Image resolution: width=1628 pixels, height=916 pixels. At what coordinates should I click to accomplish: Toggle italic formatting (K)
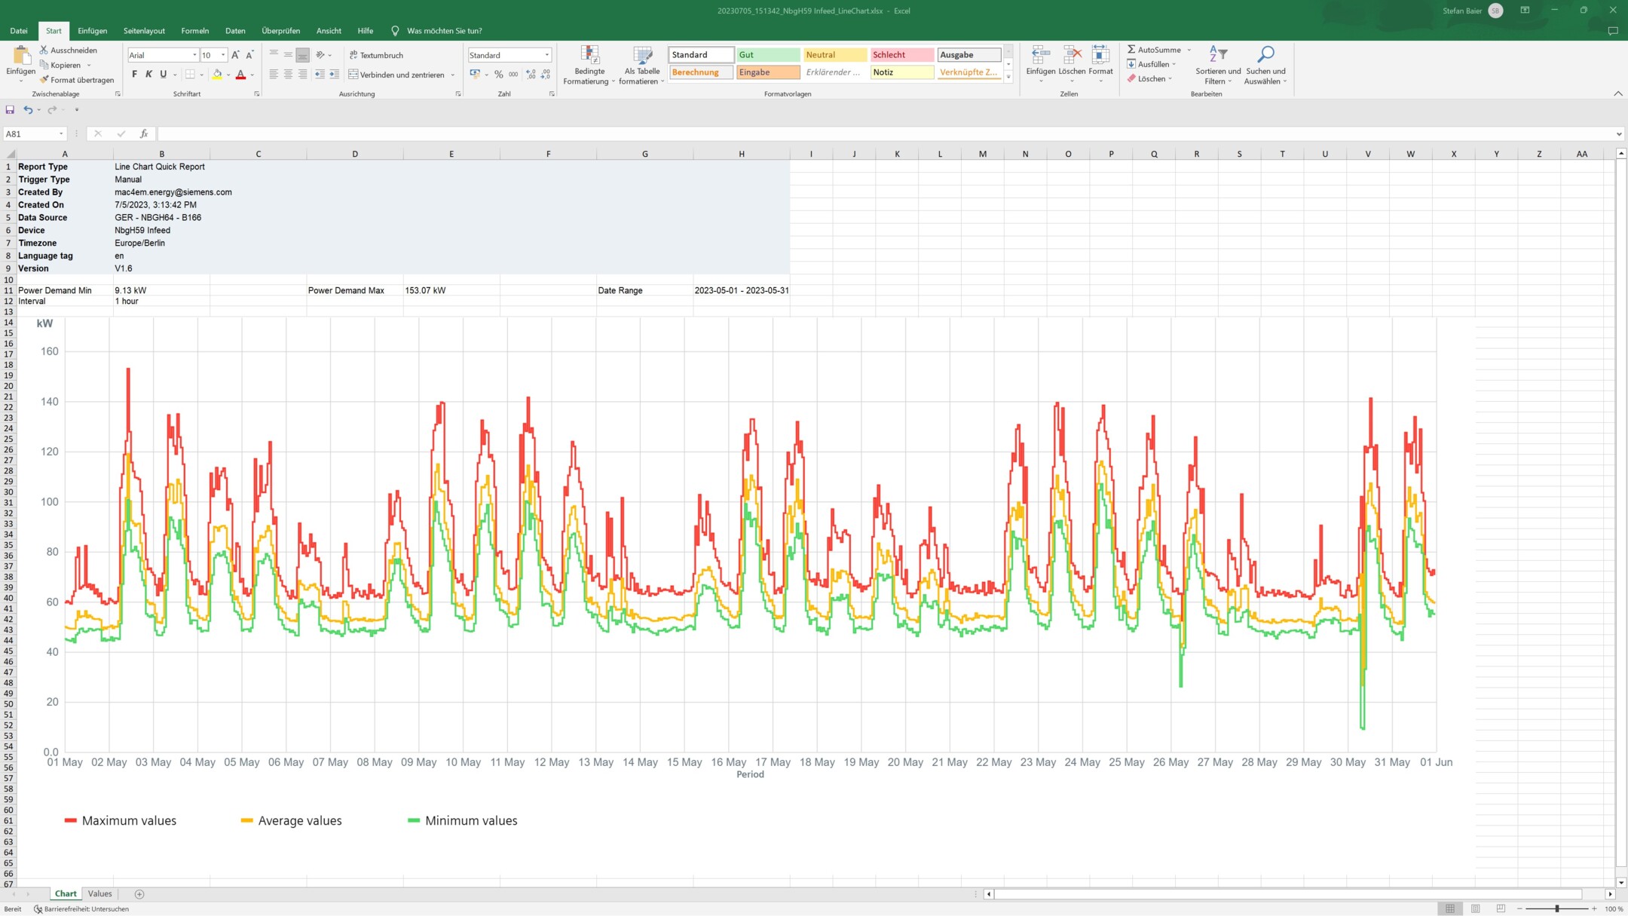pyautogui.click(x=148, y=74)
